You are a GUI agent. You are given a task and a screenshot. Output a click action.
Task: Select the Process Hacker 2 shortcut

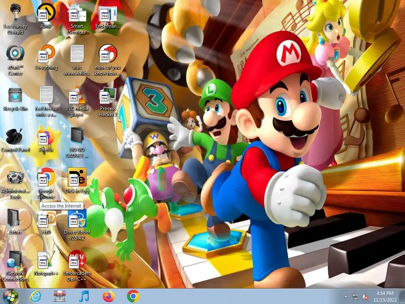coord(108,102)
